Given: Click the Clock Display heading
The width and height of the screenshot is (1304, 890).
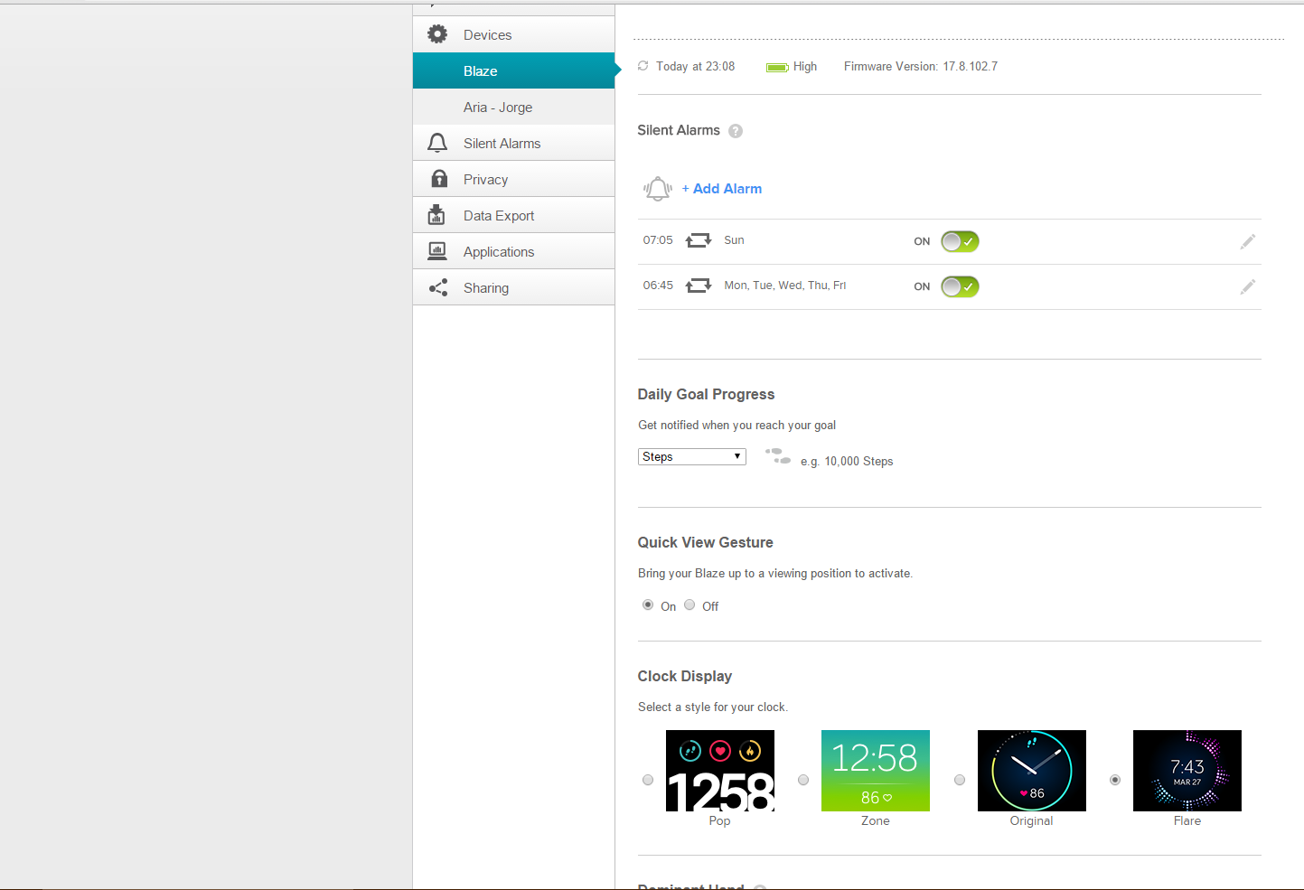Looking at the screenshot, I should click(x=684, y=677).
